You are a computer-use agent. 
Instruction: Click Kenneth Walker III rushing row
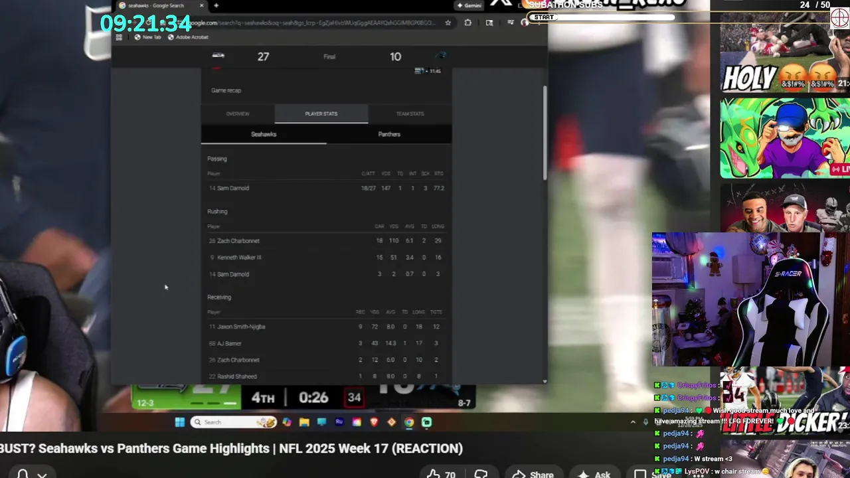pos(326,258)
